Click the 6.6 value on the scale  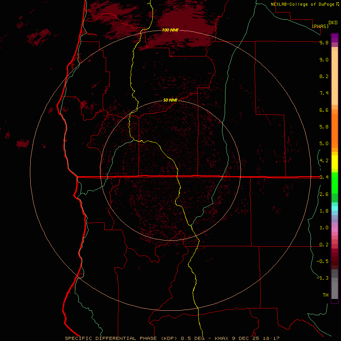(324, 110)
